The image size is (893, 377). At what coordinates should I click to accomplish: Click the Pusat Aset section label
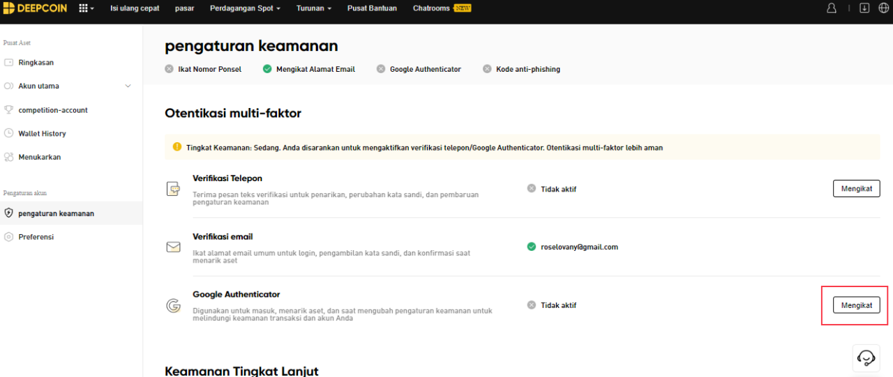[x=17, y=43]
